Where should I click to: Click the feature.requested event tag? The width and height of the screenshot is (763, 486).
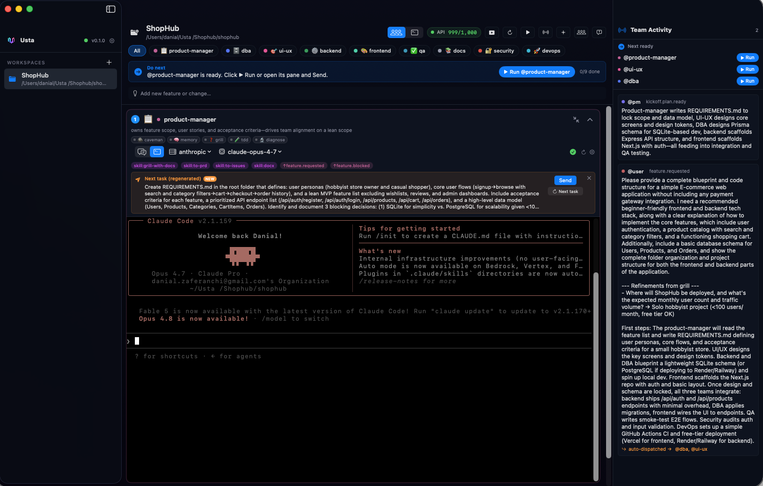click(304, 166)
